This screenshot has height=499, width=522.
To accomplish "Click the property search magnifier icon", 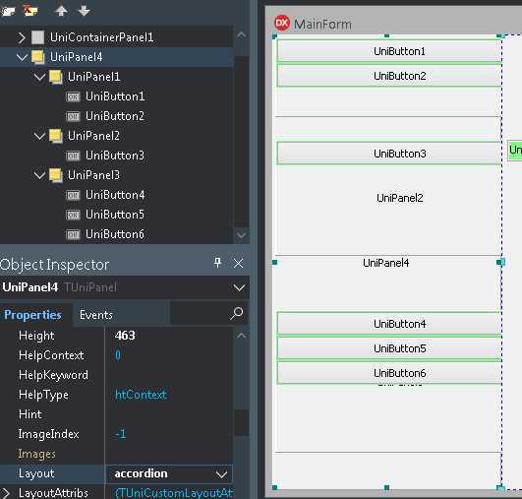I will click(237, 314).
